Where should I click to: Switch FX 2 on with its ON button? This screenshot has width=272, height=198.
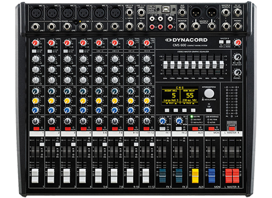click(179, 128)
